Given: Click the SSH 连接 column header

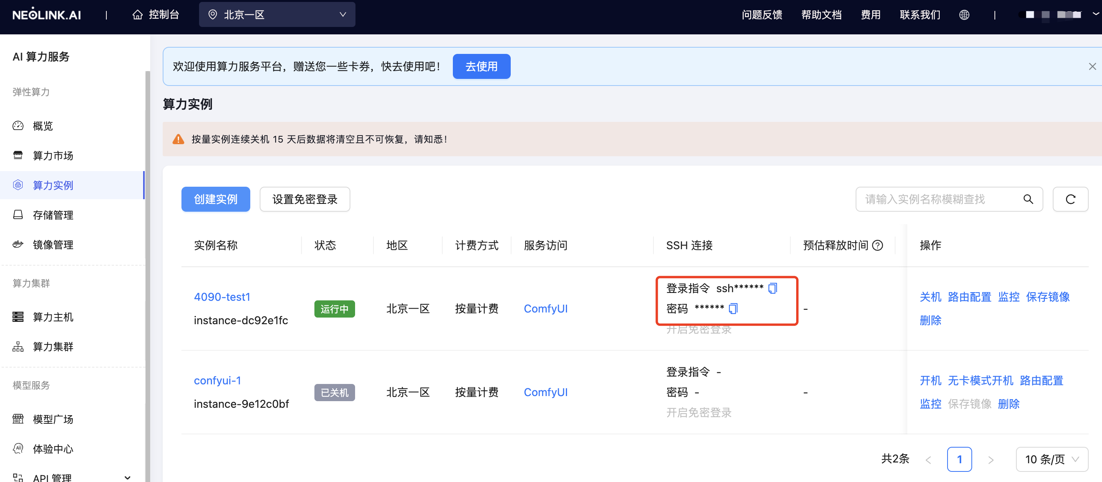Looking at the screenshot, I should point(689,245).
